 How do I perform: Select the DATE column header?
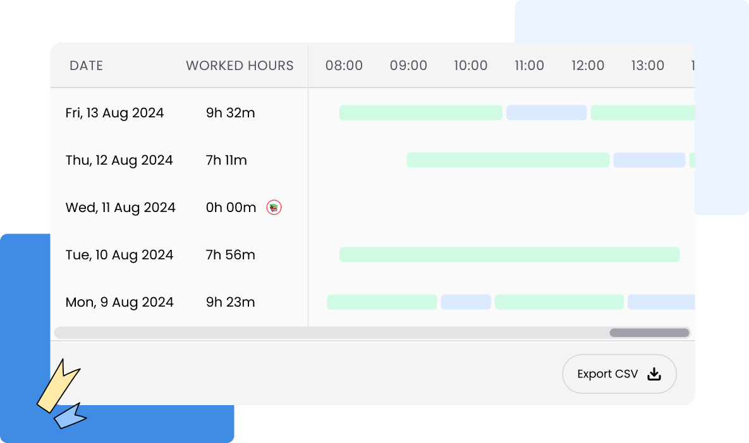click(86, 65)
